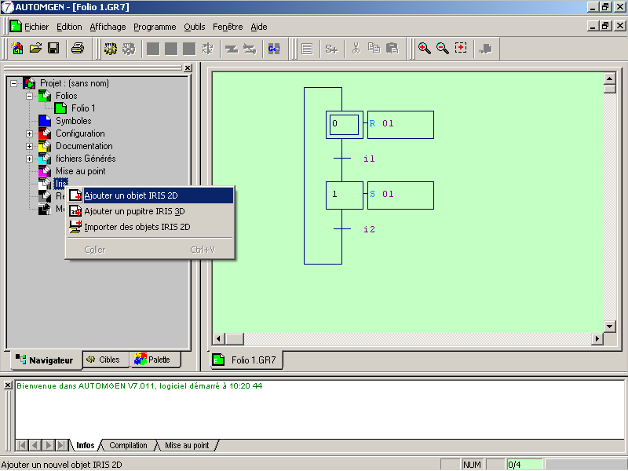The height and width of the screenshot is (471, 628).
Task: Click step 0 box in the Grafcet
Action: click(344, 124)
